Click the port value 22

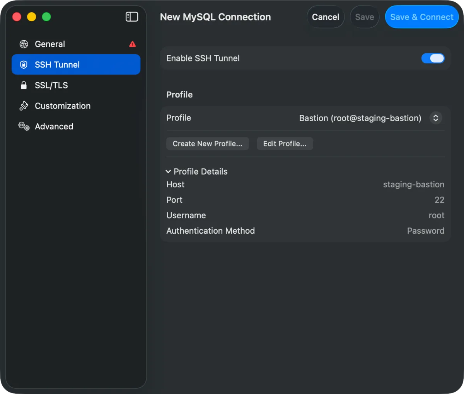click(x=440, y=200)
